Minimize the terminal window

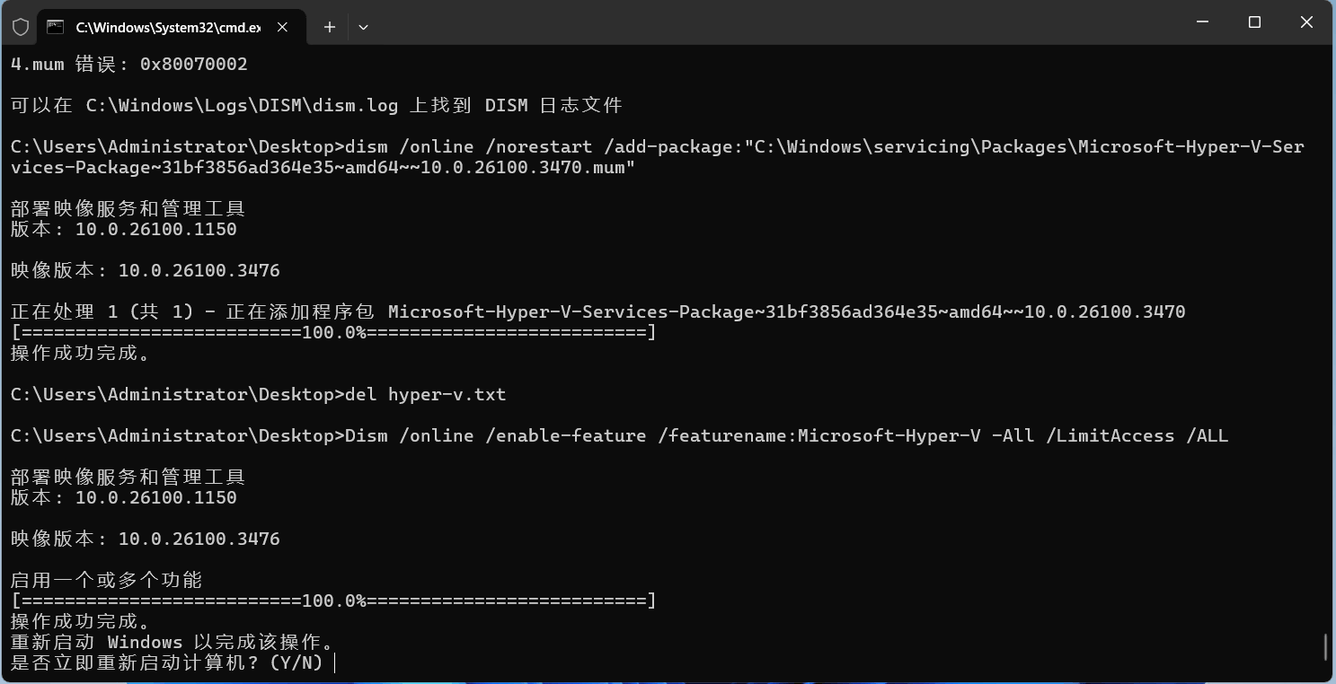click(1203, 22)
